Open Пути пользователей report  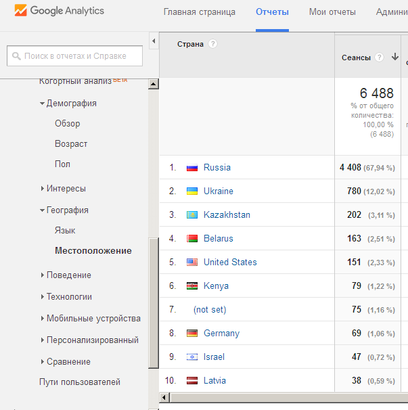pos(80,382)
